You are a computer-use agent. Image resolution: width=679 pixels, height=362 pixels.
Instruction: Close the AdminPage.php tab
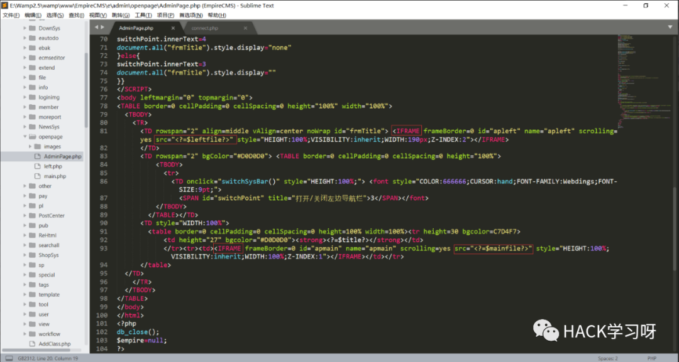[x=173, y=28]
